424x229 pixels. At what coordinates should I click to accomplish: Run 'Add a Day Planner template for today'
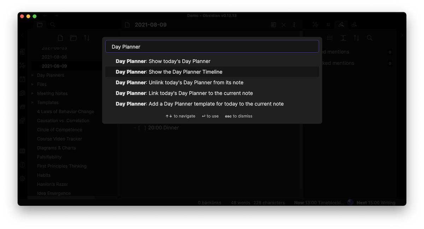[212, 104]
